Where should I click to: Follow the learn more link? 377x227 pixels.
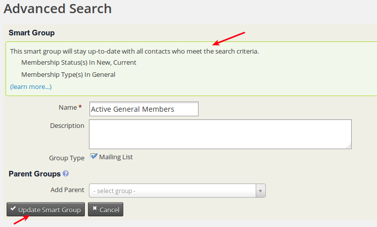31,86
